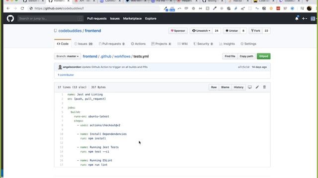Open Explore in top navigation
The height and width of the screenshot is (178, 318).
point(151,19)
